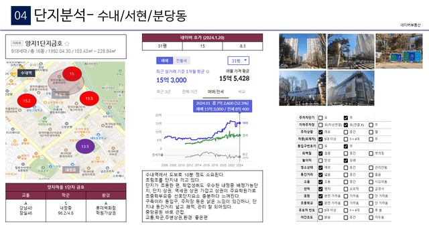Screen dimensions: 429x241
Task: Click the 강남40 잠실46 traffic cell
Action: (x=25, y=210)
